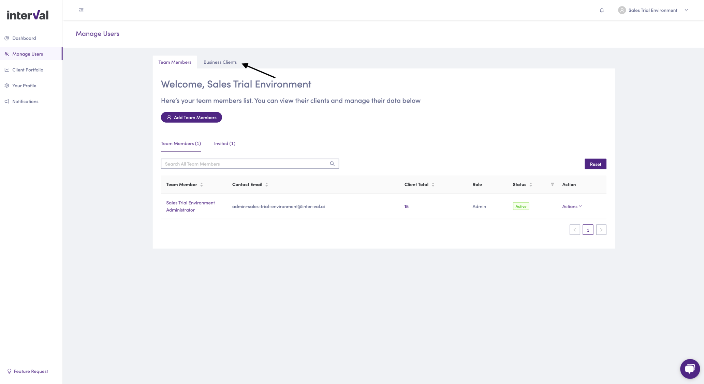704x384 pixels.
Task: Open the Dashboard from the sidebar
Action: pos(24,38)
